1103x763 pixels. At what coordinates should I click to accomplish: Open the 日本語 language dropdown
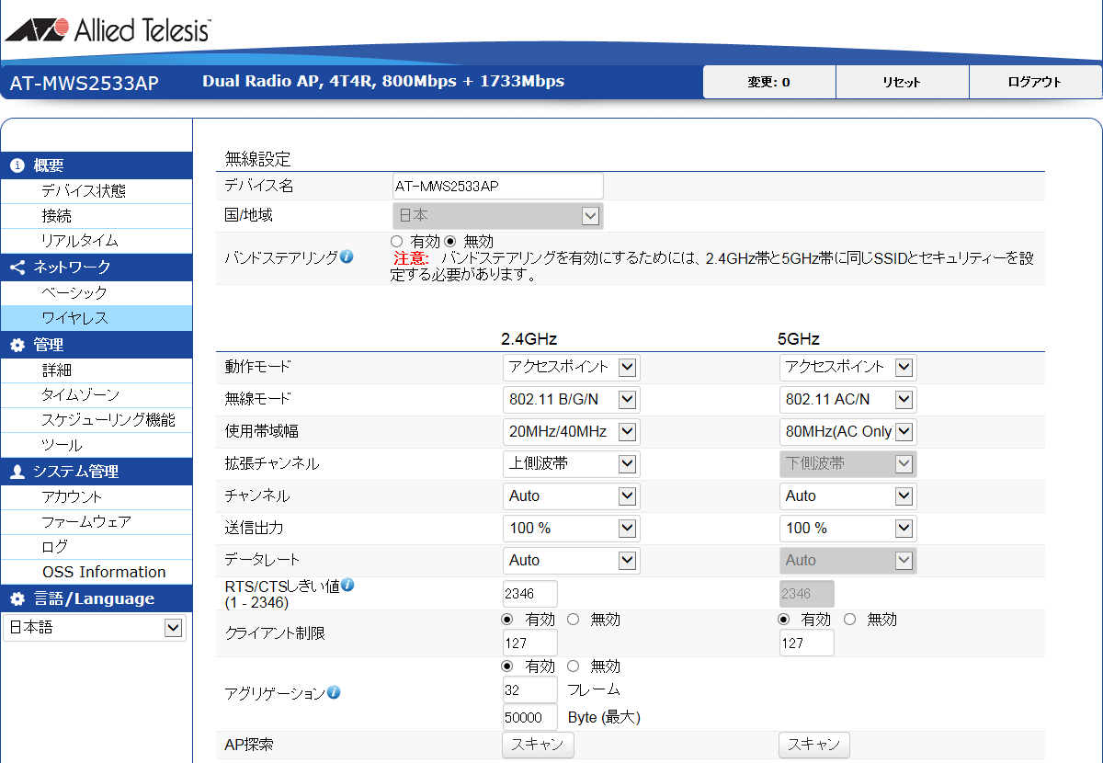click(94, 628)
